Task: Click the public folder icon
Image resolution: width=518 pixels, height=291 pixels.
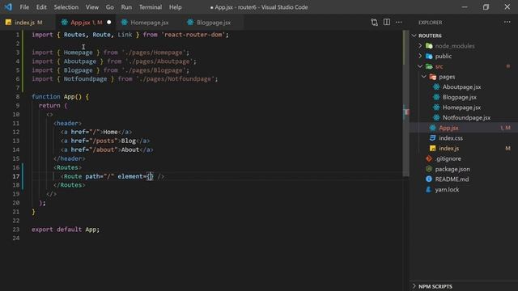Action: pyautogui.click(x=429, y=56)
